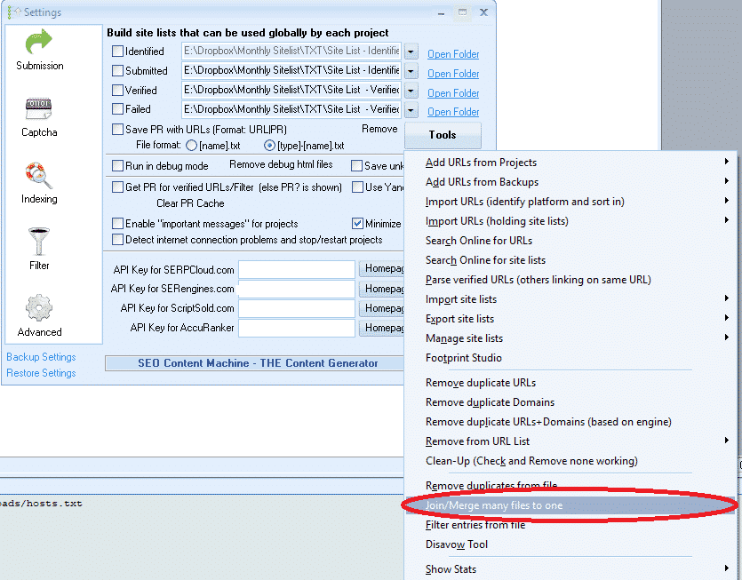Select the Captcha settings icon
This screenshot has height=580, width=742.
tap(40, 117)
